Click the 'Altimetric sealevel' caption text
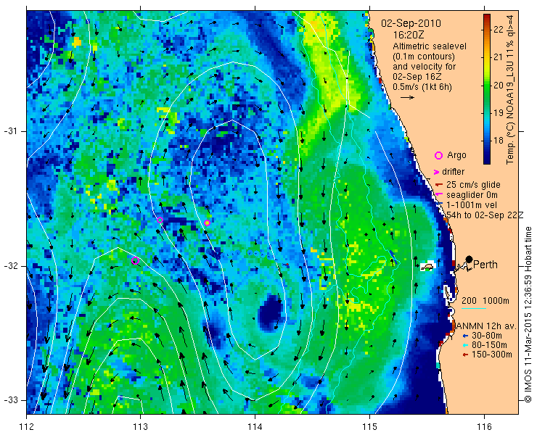The height and width of the screenshot is (435, 537). (430, 46)
